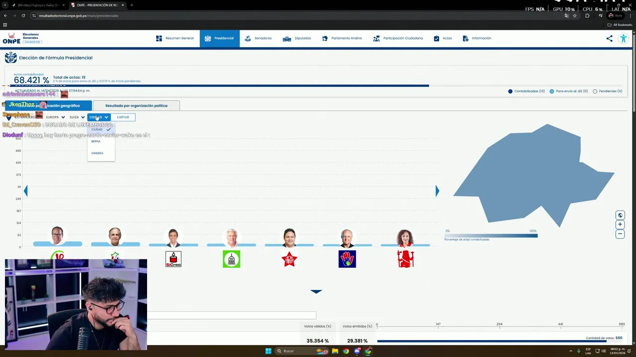Select the SíCreo party logo
The image size is (636, 357).
pyautogui.click(x=173, y=259)
